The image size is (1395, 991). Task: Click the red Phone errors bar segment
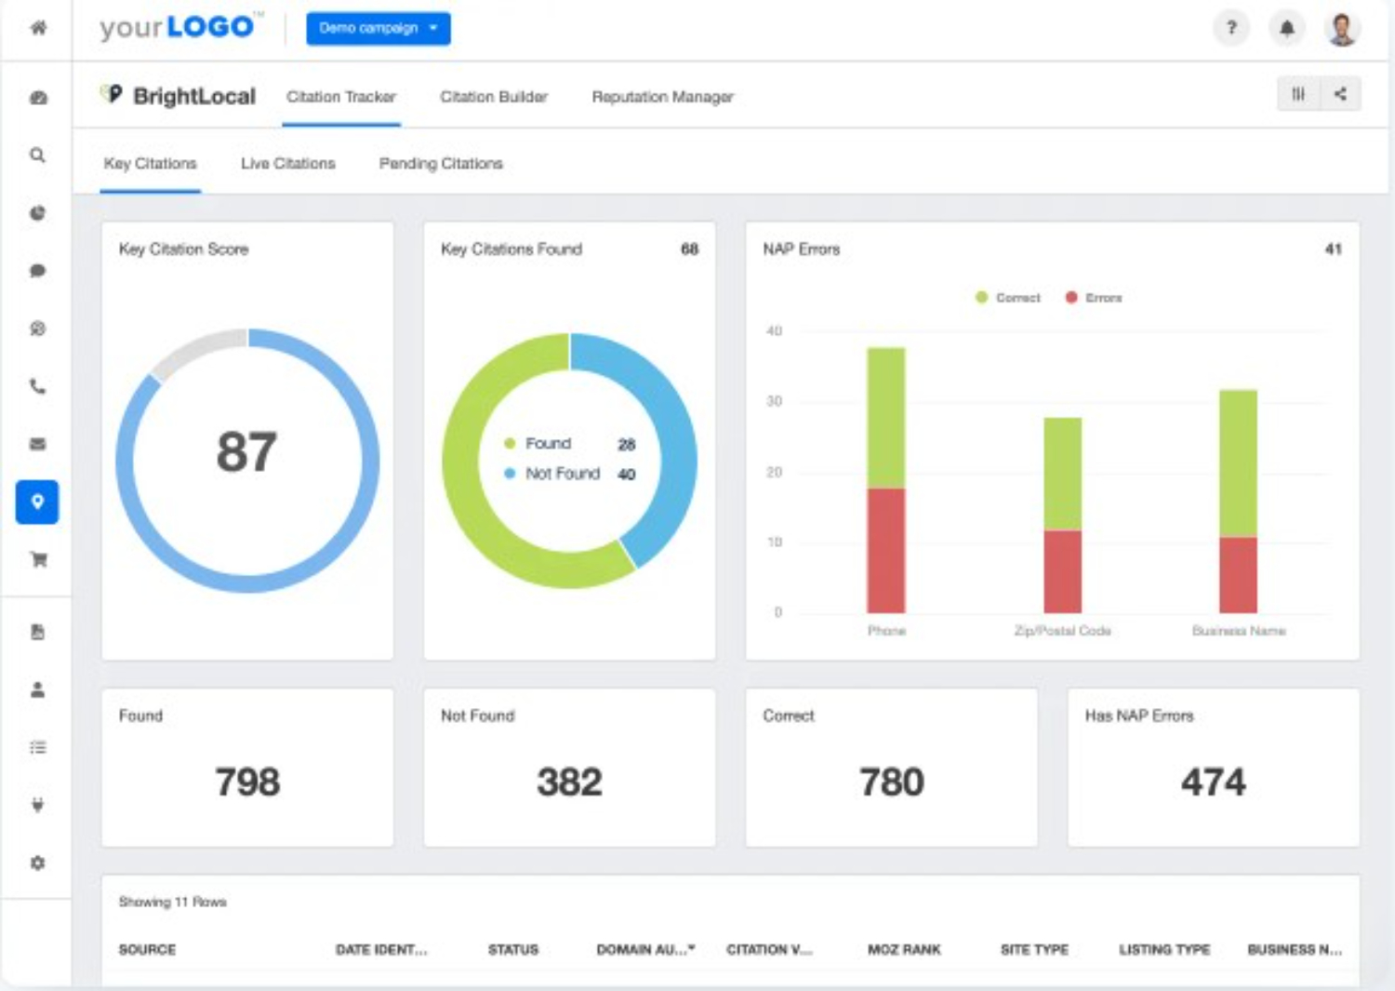pos(885,549)
